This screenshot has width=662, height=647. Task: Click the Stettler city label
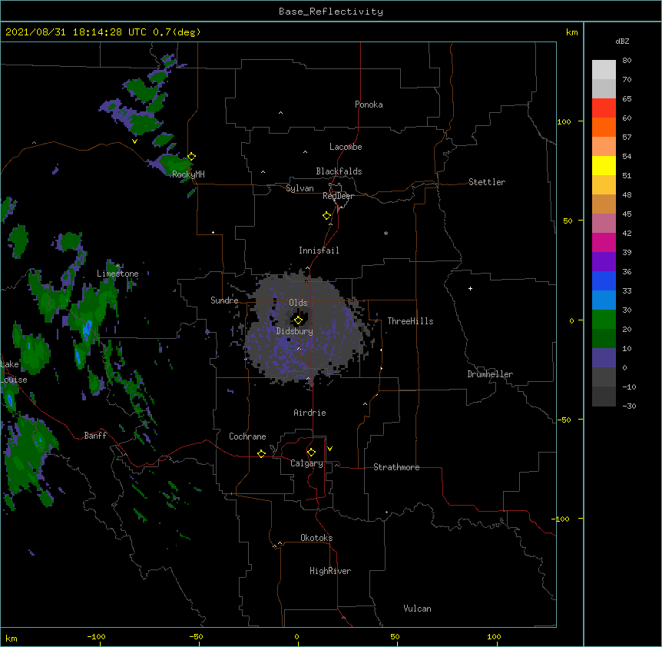[x=487, y=182]
